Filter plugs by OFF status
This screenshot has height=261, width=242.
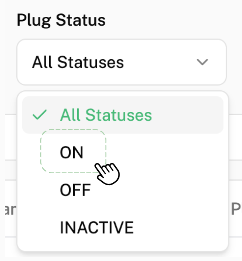coord(75,190)
